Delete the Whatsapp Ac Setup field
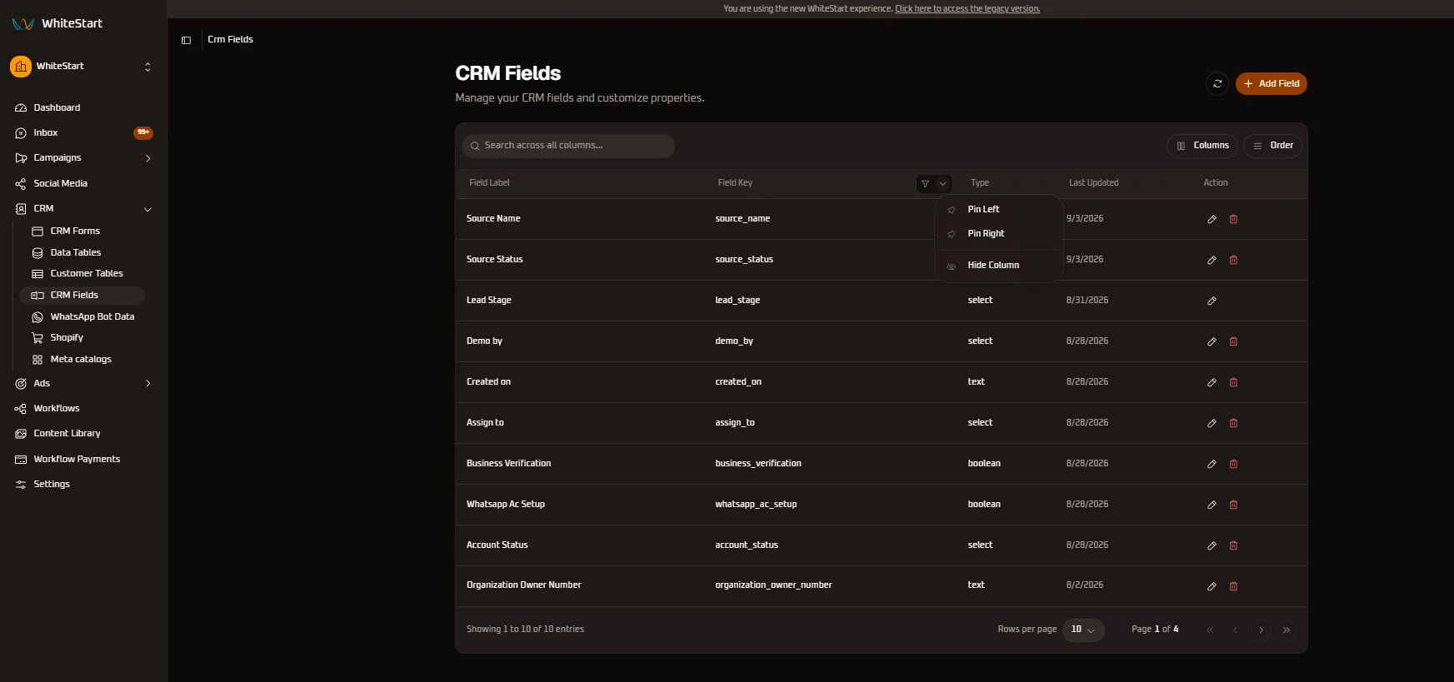Viewport: 1454px width, 682px height. point(1233,505)
